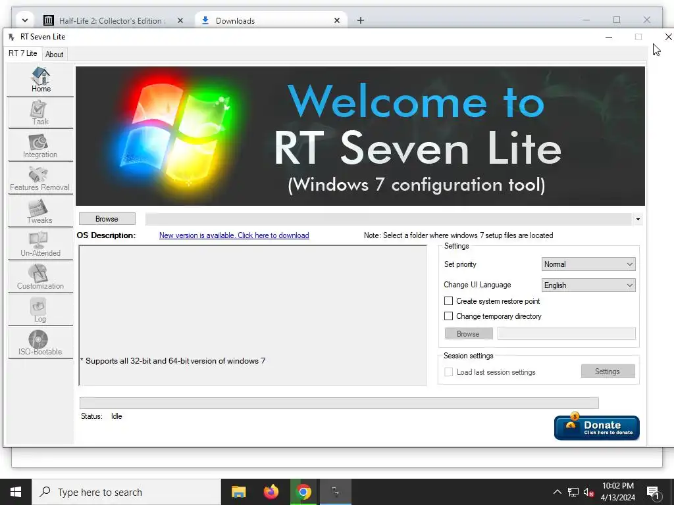Click the temporary directory Browse button

(x=468, y=333)
